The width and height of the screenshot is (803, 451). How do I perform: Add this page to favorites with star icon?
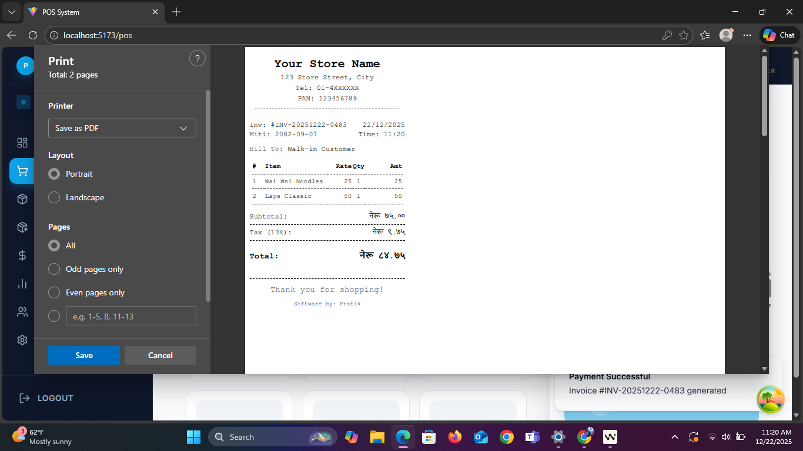click(x=684, y=35)
